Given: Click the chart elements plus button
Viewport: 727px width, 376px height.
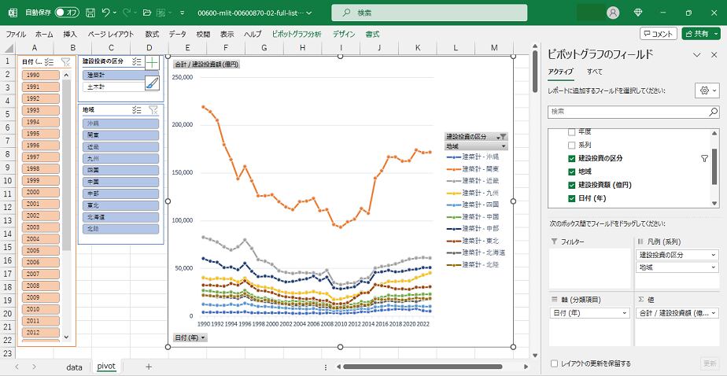Looking at the screenshot, I should (152, 62).
